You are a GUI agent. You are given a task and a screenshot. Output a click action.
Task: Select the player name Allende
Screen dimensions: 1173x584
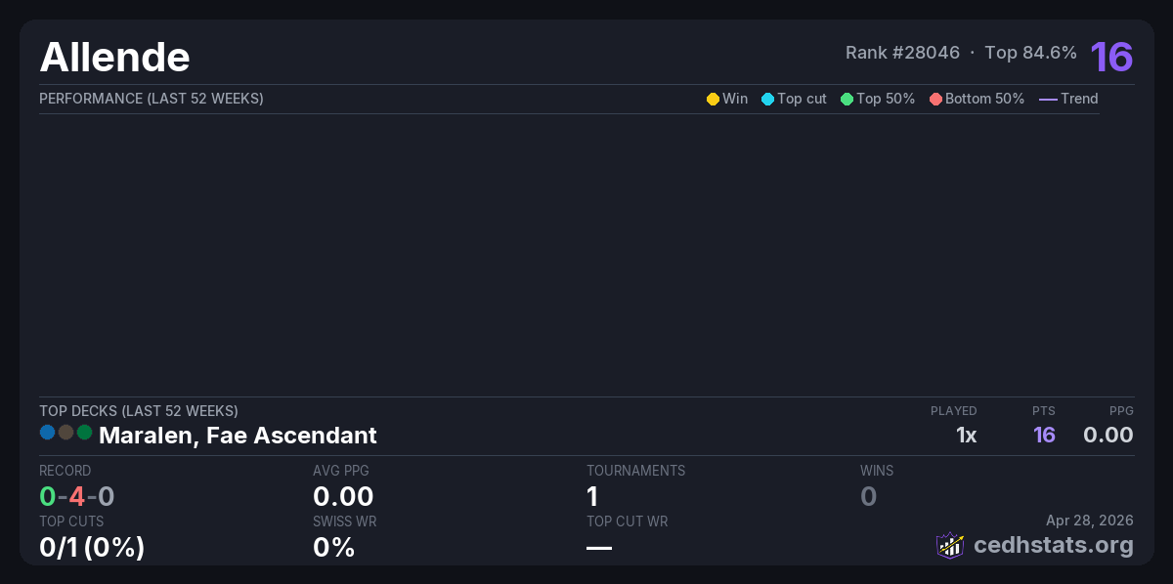114,58
